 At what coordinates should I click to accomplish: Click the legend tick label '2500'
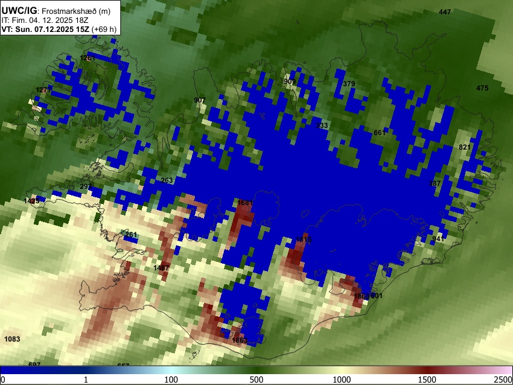click(x=503, y=380)
